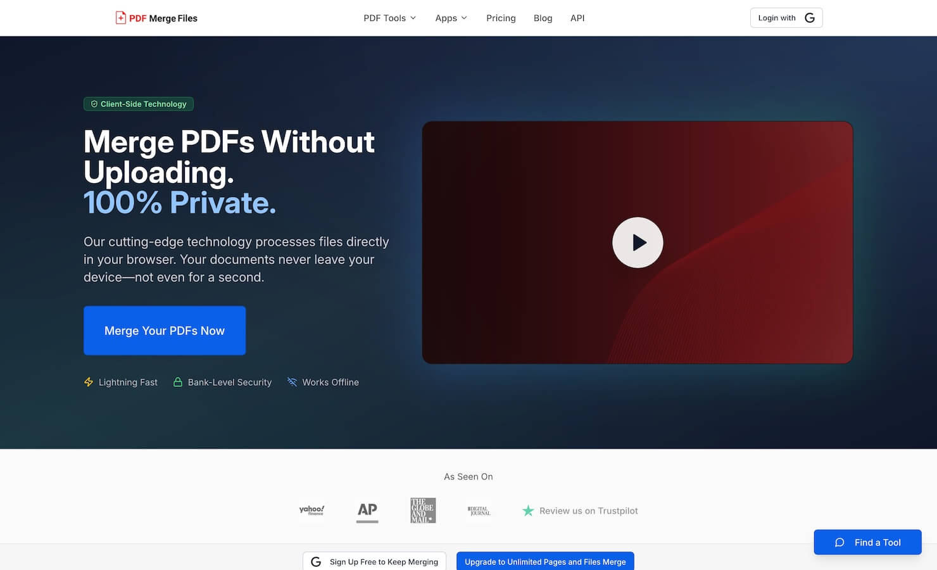Click the Merge Your PDFs Now button
937x570 pixels.
[164, 330]
